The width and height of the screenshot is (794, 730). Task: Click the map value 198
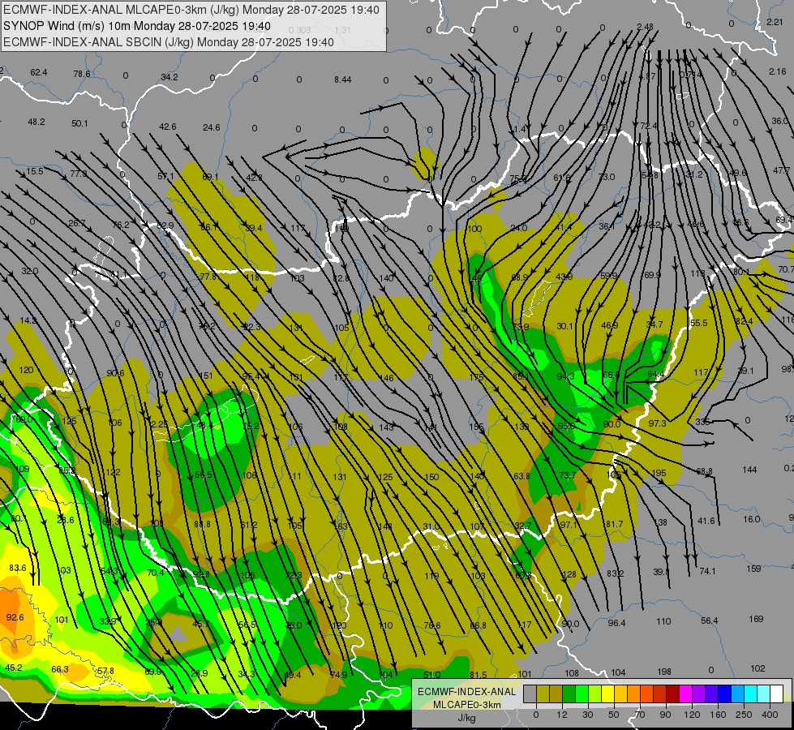pyautogui.click(x=664, y=672)
